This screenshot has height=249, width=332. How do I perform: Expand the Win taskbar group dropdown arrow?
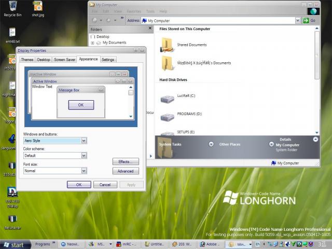(x=250, y=244)
